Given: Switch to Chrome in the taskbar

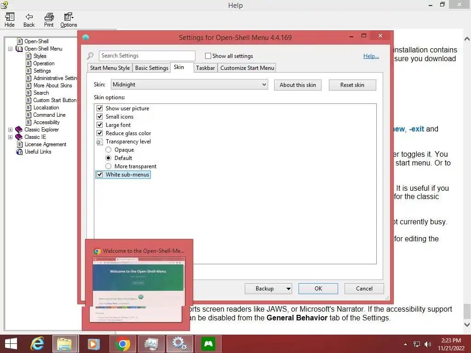Looking at the screenshot, I should (122, 344).
